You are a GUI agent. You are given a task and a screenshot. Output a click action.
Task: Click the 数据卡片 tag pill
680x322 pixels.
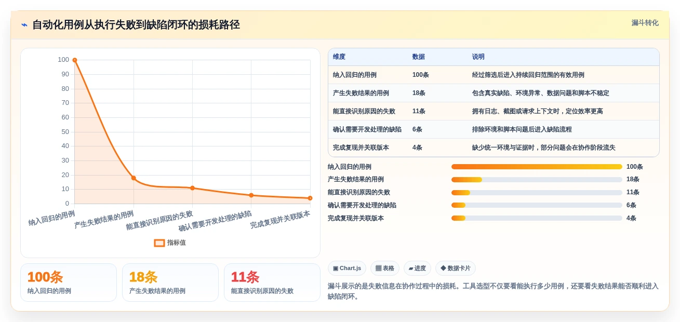[x=456, y=269]
